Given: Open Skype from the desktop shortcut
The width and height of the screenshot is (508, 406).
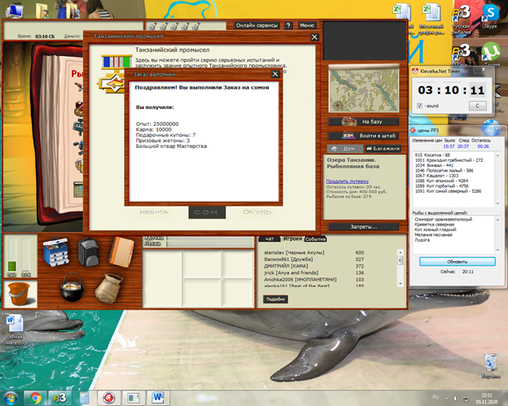Looking at the screenshot, I should [x=491, y=16].
